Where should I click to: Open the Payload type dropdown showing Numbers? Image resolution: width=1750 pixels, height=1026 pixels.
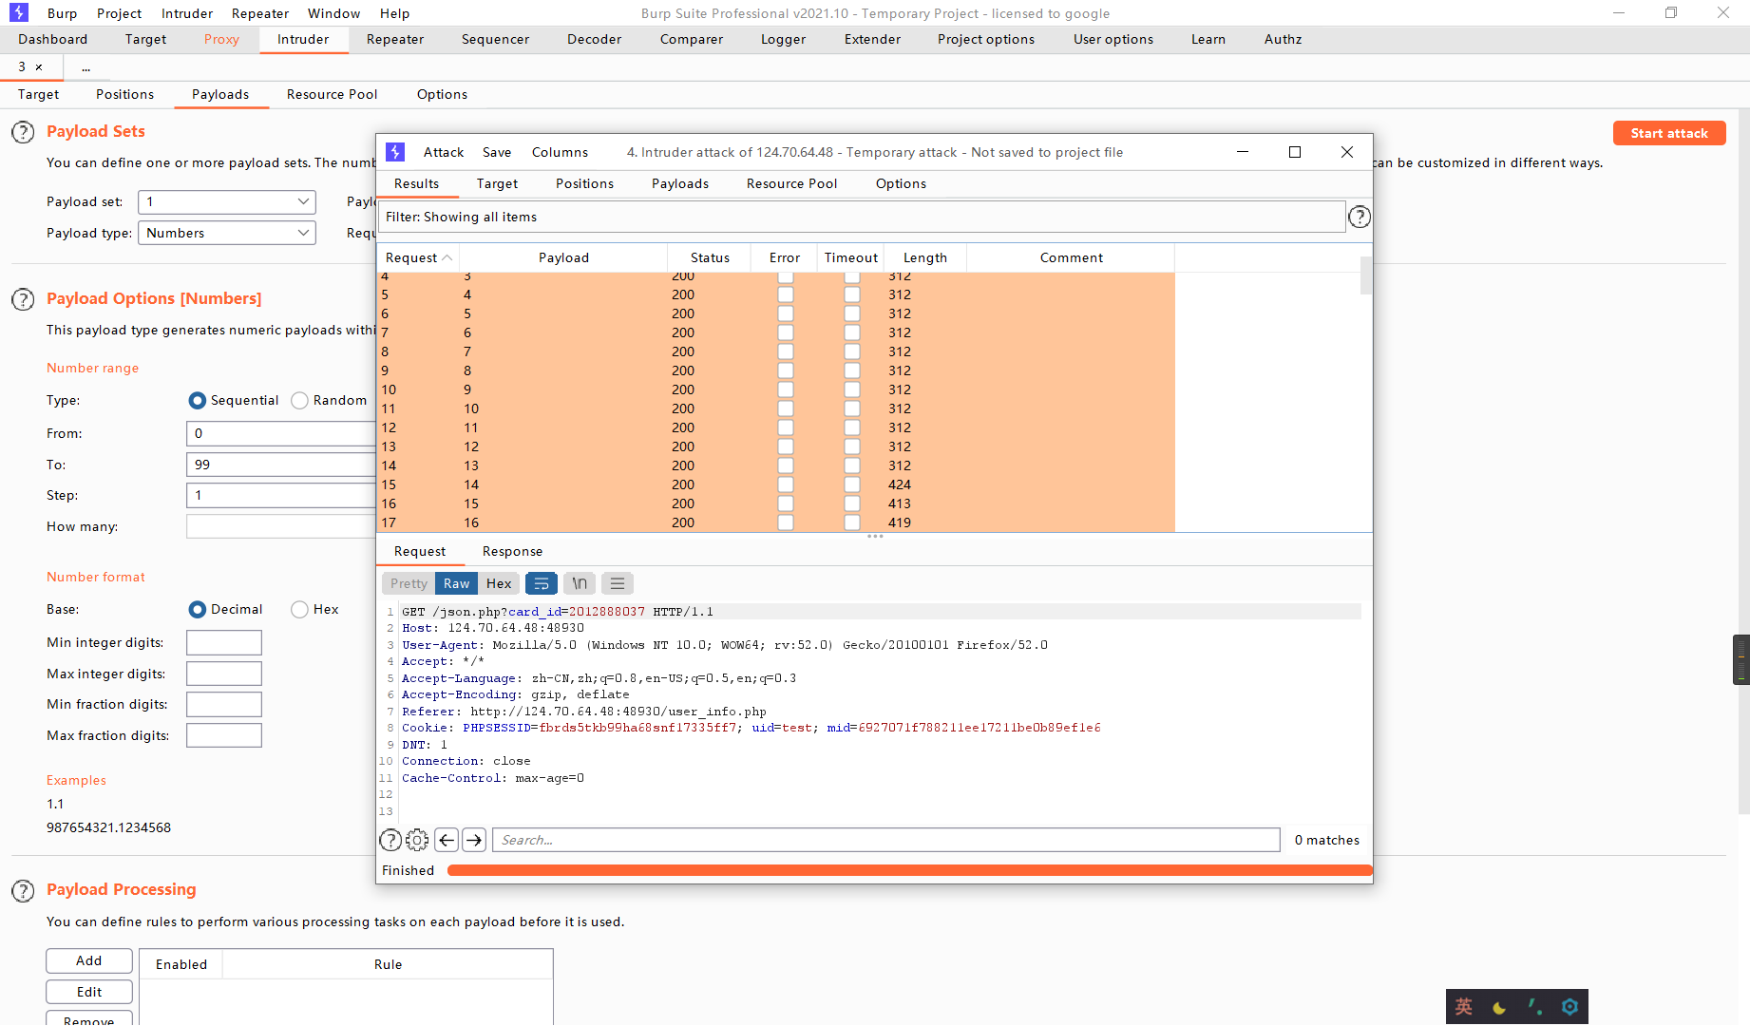[226, 232]
